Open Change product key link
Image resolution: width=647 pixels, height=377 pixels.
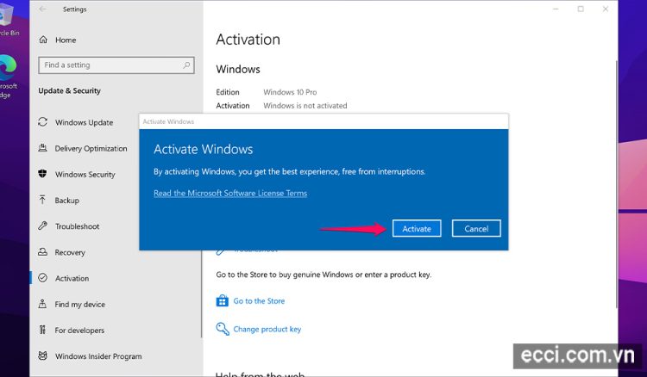click(267, 330)
